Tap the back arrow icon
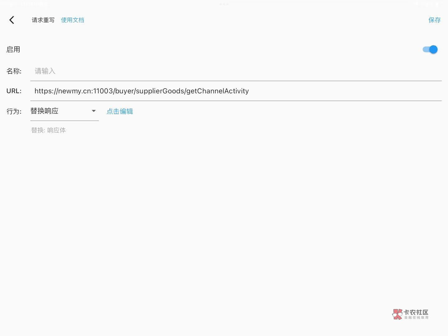 pos(12,20)
